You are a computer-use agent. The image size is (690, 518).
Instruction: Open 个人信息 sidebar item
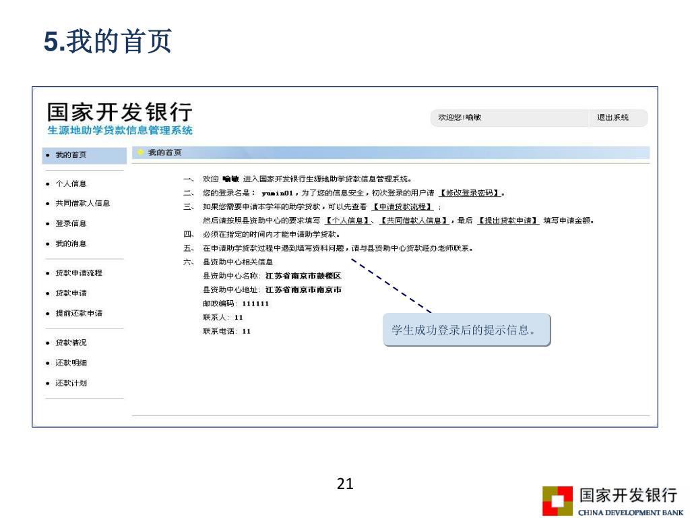tap(71, 183)
